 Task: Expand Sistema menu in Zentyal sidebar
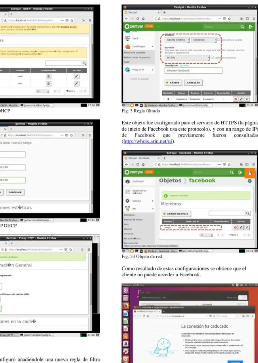[139, 201]
